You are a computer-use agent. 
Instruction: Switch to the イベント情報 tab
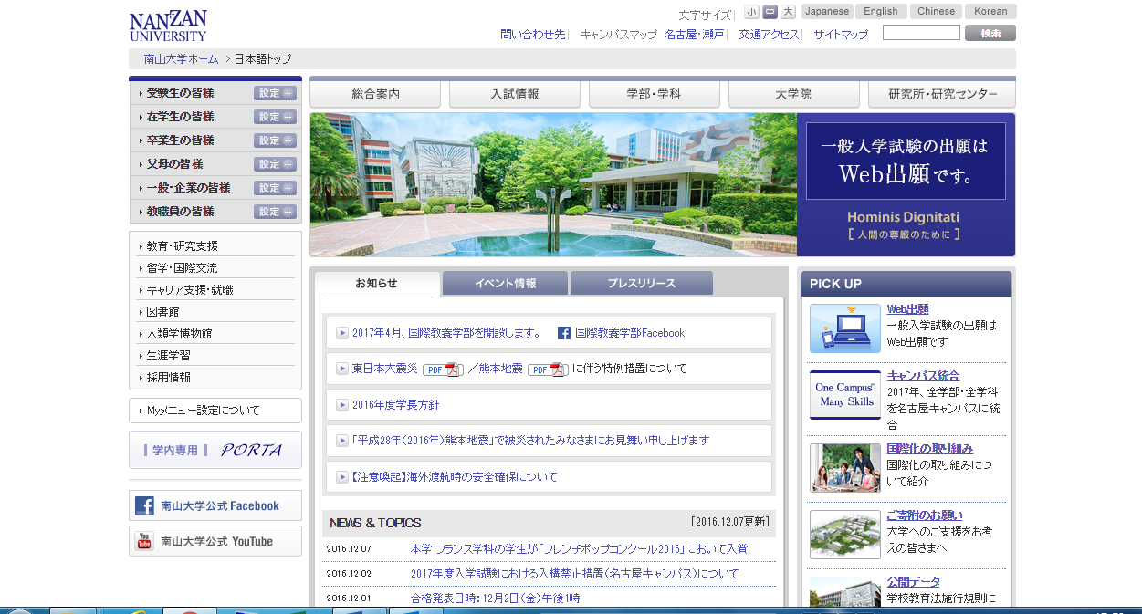[506, 284]
